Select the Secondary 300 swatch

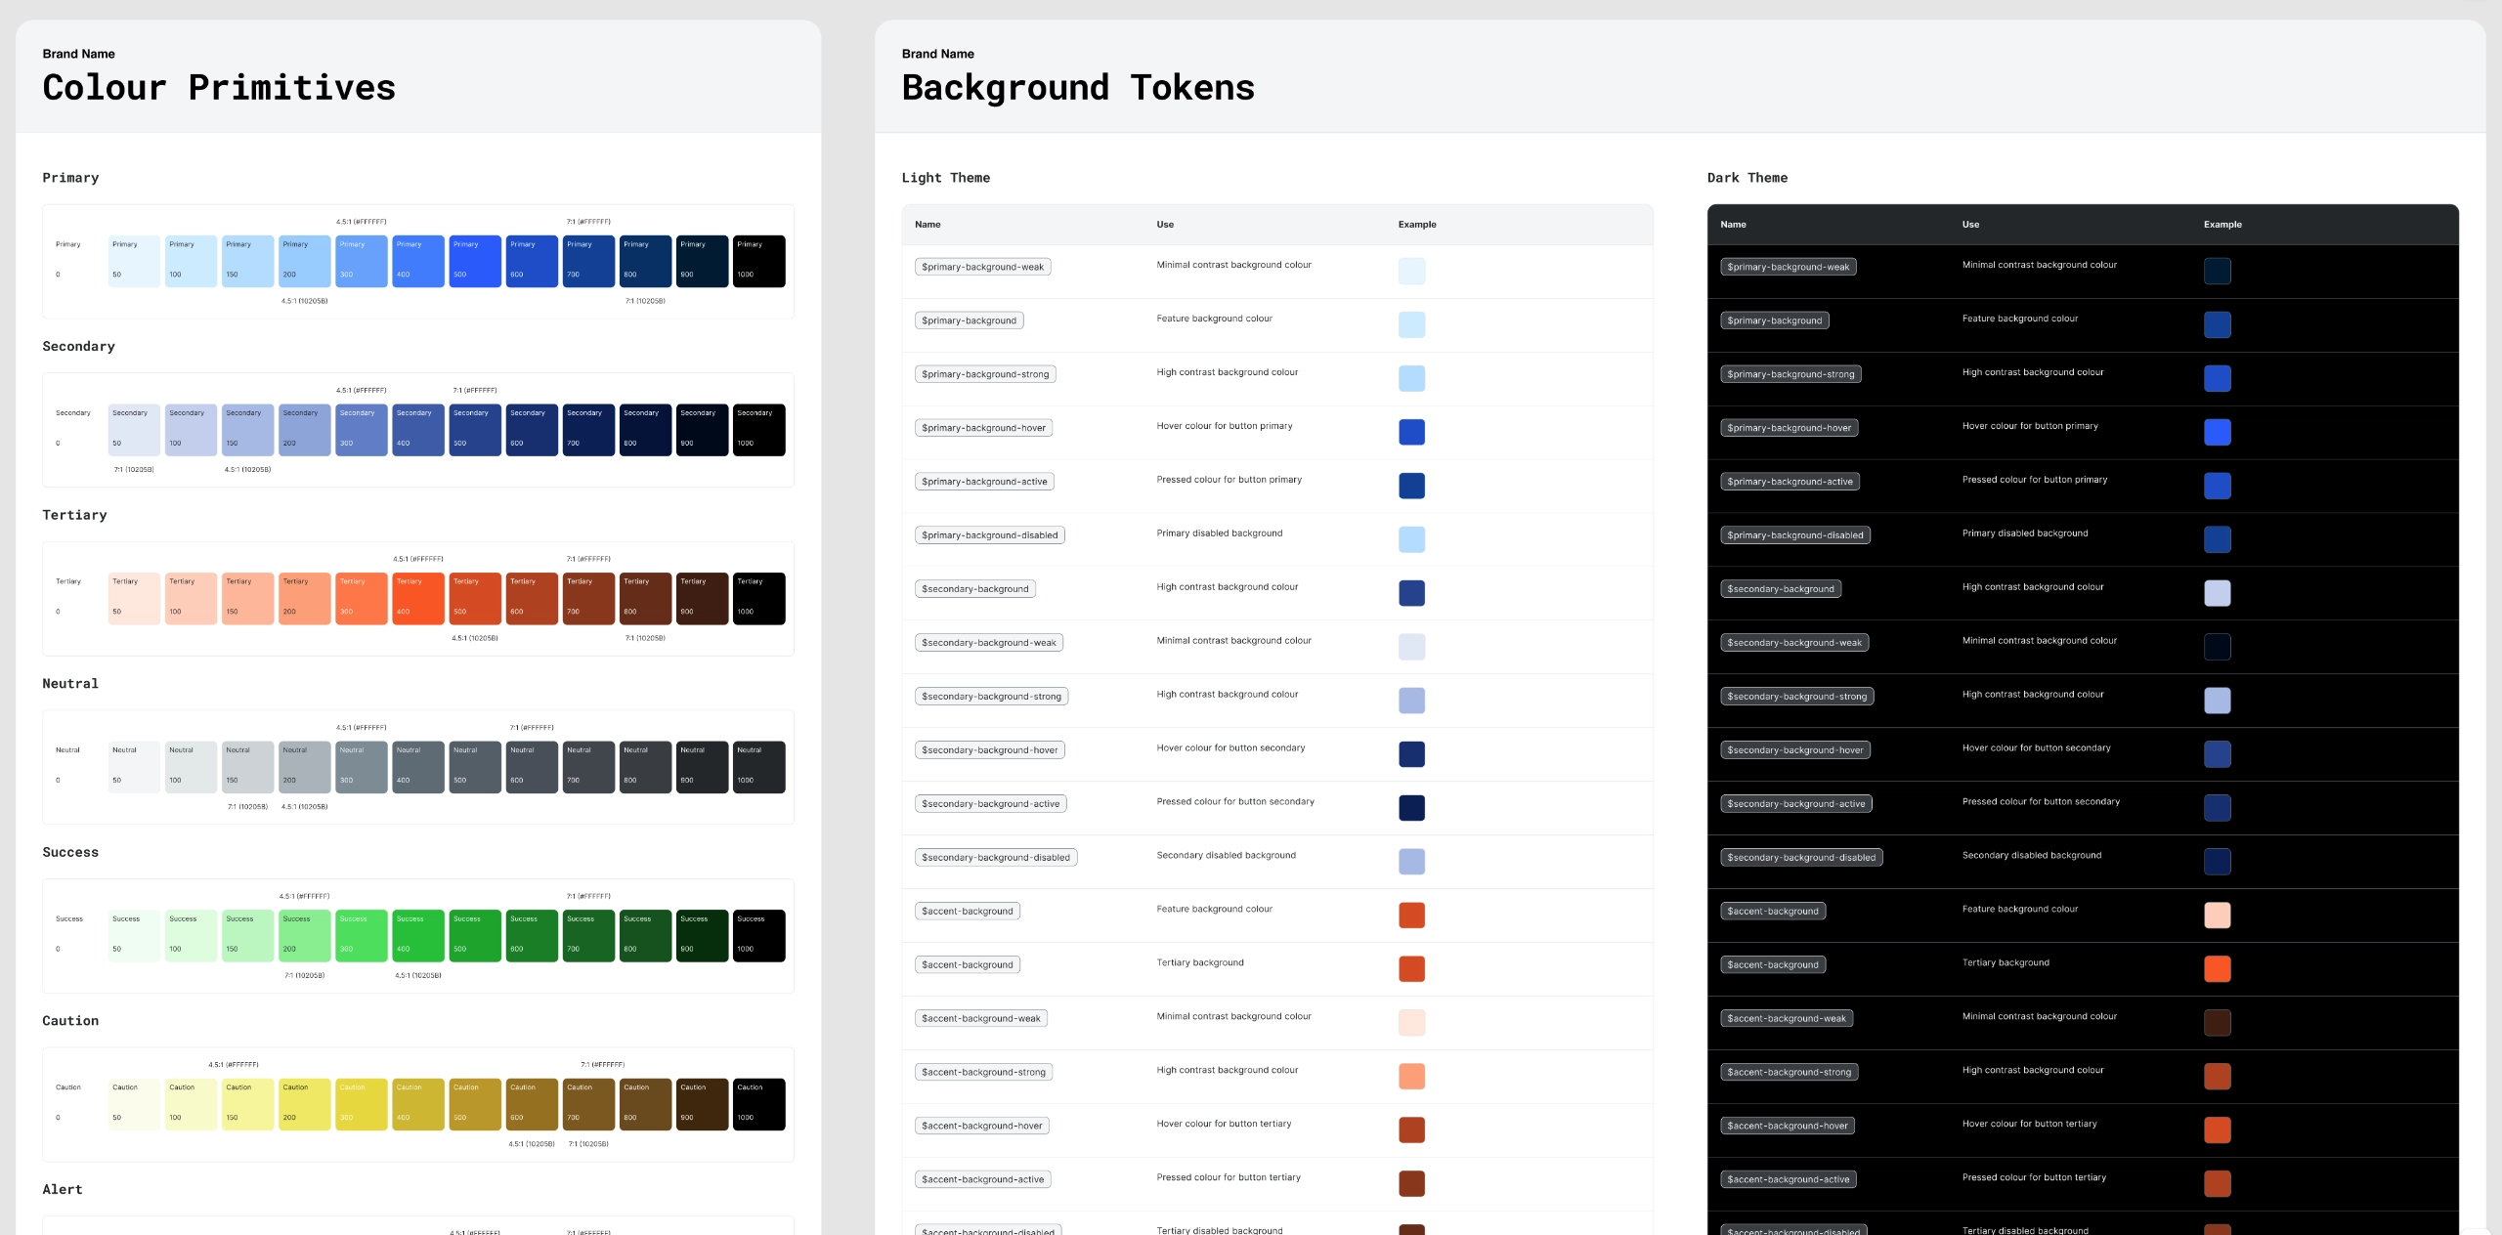pos(362,429)
